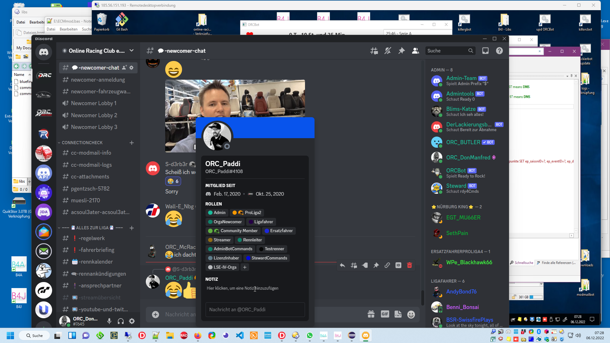Toggle the member list icon
This screenshot has height=343, width=610.
[x=415, y=51]
